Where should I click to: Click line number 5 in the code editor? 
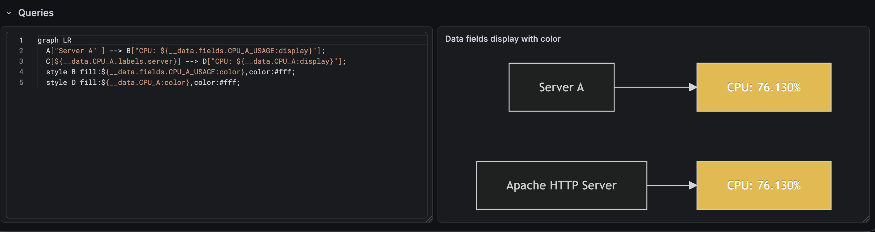point(21,82)
